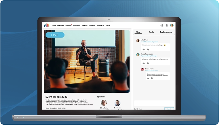Click the name Lulu Olivia in chat
This screenshot has width=219, height=125.
[x=145, y=40]
